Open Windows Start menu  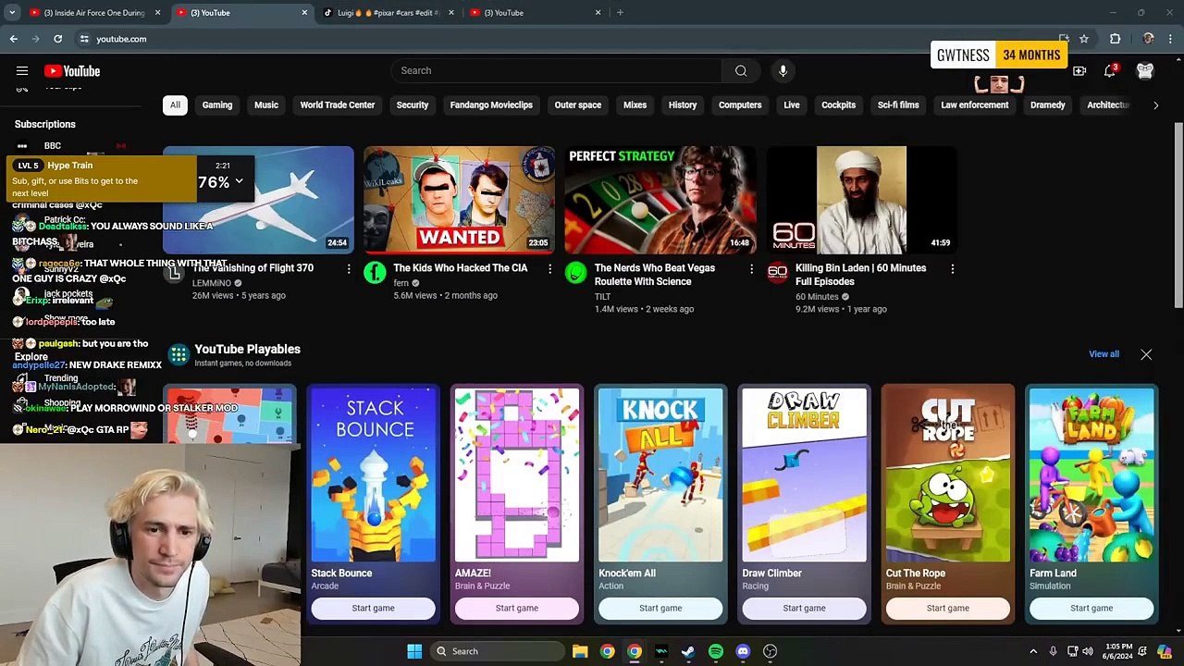click(x=414, y=651)
